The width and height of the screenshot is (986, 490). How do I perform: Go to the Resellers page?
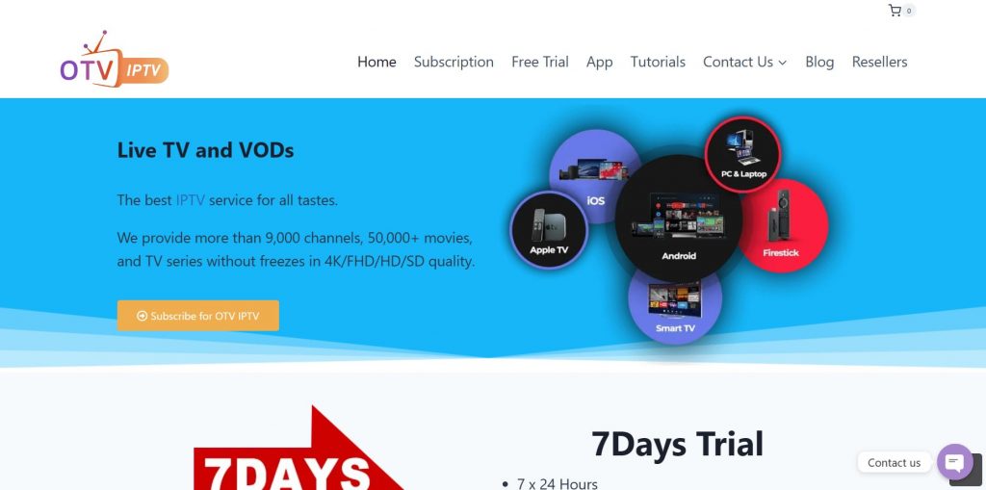tap(879, 62)
